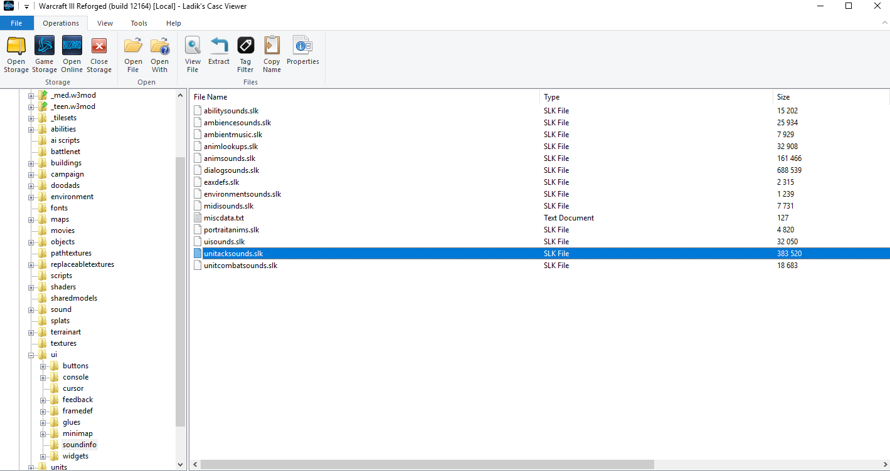
Task: Select the pathtextures folder
Action: (x=71, y=253)
